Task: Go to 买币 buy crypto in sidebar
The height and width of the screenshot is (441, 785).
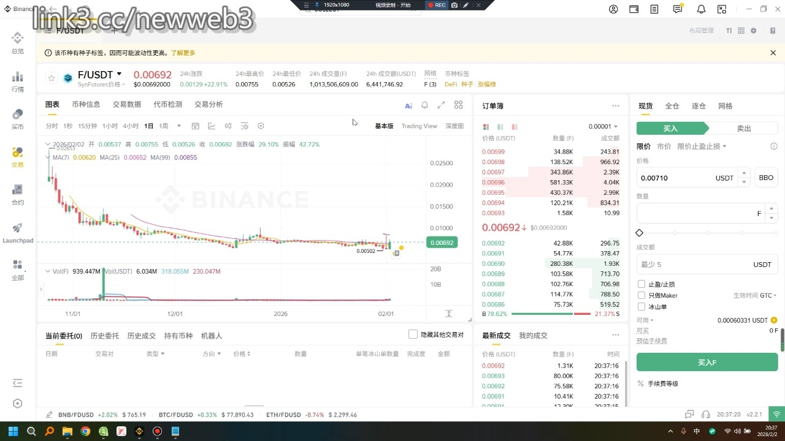Action: tap(18, 119)
